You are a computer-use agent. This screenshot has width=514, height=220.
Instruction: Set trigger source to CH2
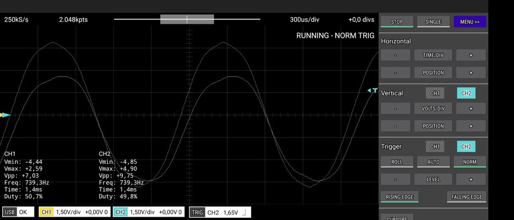pos(466,147)
